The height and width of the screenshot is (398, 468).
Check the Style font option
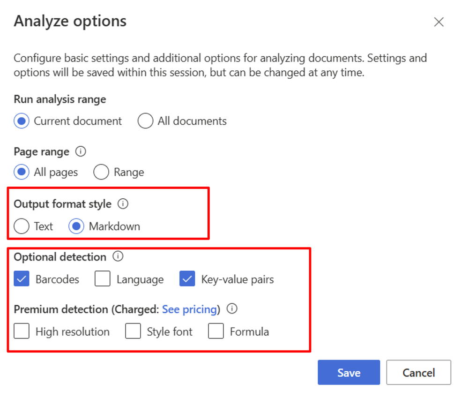point(133,331)
